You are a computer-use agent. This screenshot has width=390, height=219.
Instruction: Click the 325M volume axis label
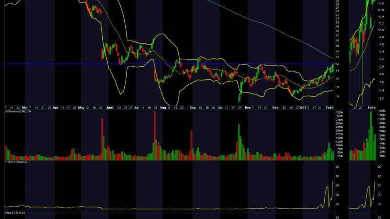(x=339, y=113)
